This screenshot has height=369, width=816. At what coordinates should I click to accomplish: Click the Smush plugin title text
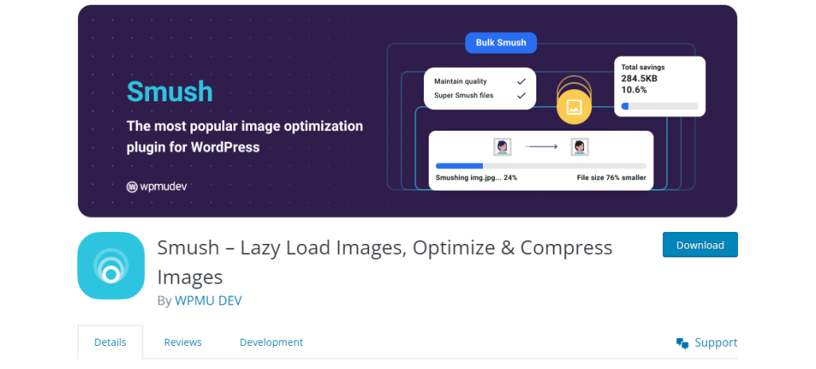click(385, 262)
